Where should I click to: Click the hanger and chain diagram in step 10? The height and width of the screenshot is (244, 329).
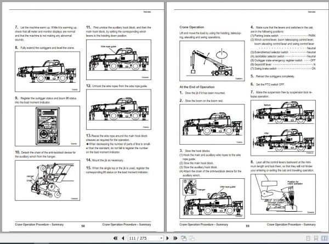point(47,180)
